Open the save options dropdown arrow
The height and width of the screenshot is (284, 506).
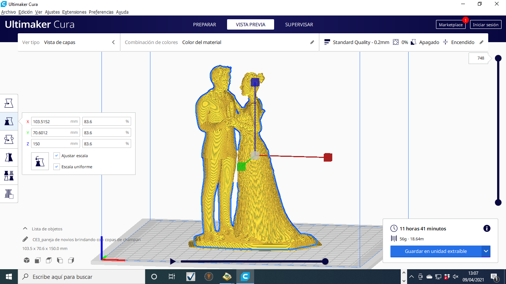tap(486, 251)
